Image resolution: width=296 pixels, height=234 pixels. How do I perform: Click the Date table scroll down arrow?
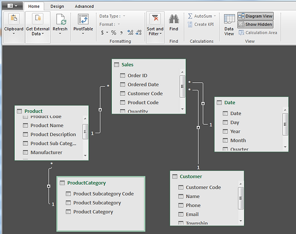click(285, 147)
